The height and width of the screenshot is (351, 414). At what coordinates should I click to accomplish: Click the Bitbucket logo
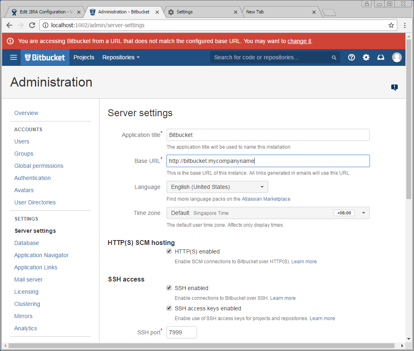(45, 57)
